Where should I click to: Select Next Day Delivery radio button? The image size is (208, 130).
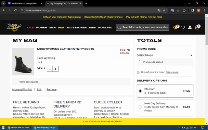140,107
